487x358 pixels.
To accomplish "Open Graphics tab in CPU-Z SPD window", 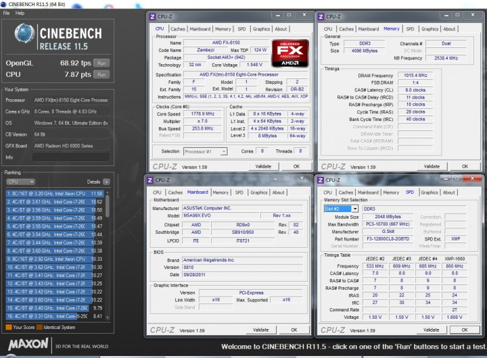I will point(430,193).
